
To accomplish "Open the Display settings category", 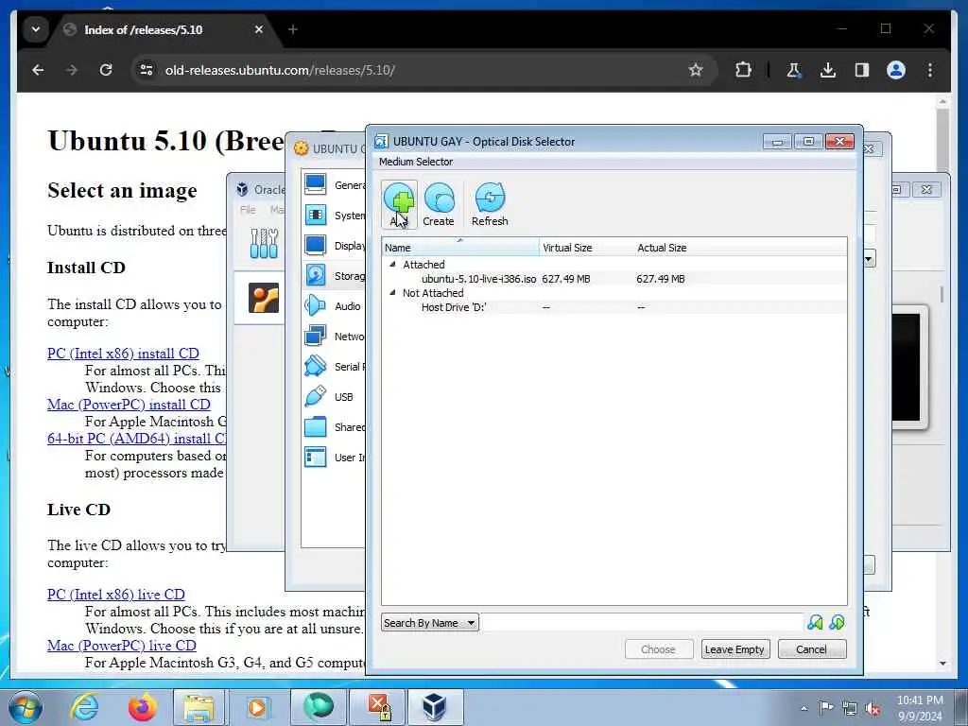I will (334, 245).
